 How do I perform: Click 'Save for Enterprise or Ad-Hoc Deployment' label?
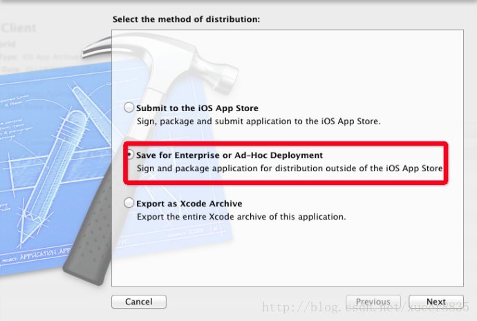coord(230,155)
